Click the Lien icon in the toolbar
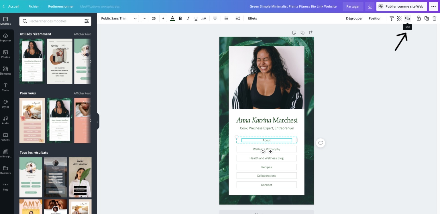 click(407, 18)
